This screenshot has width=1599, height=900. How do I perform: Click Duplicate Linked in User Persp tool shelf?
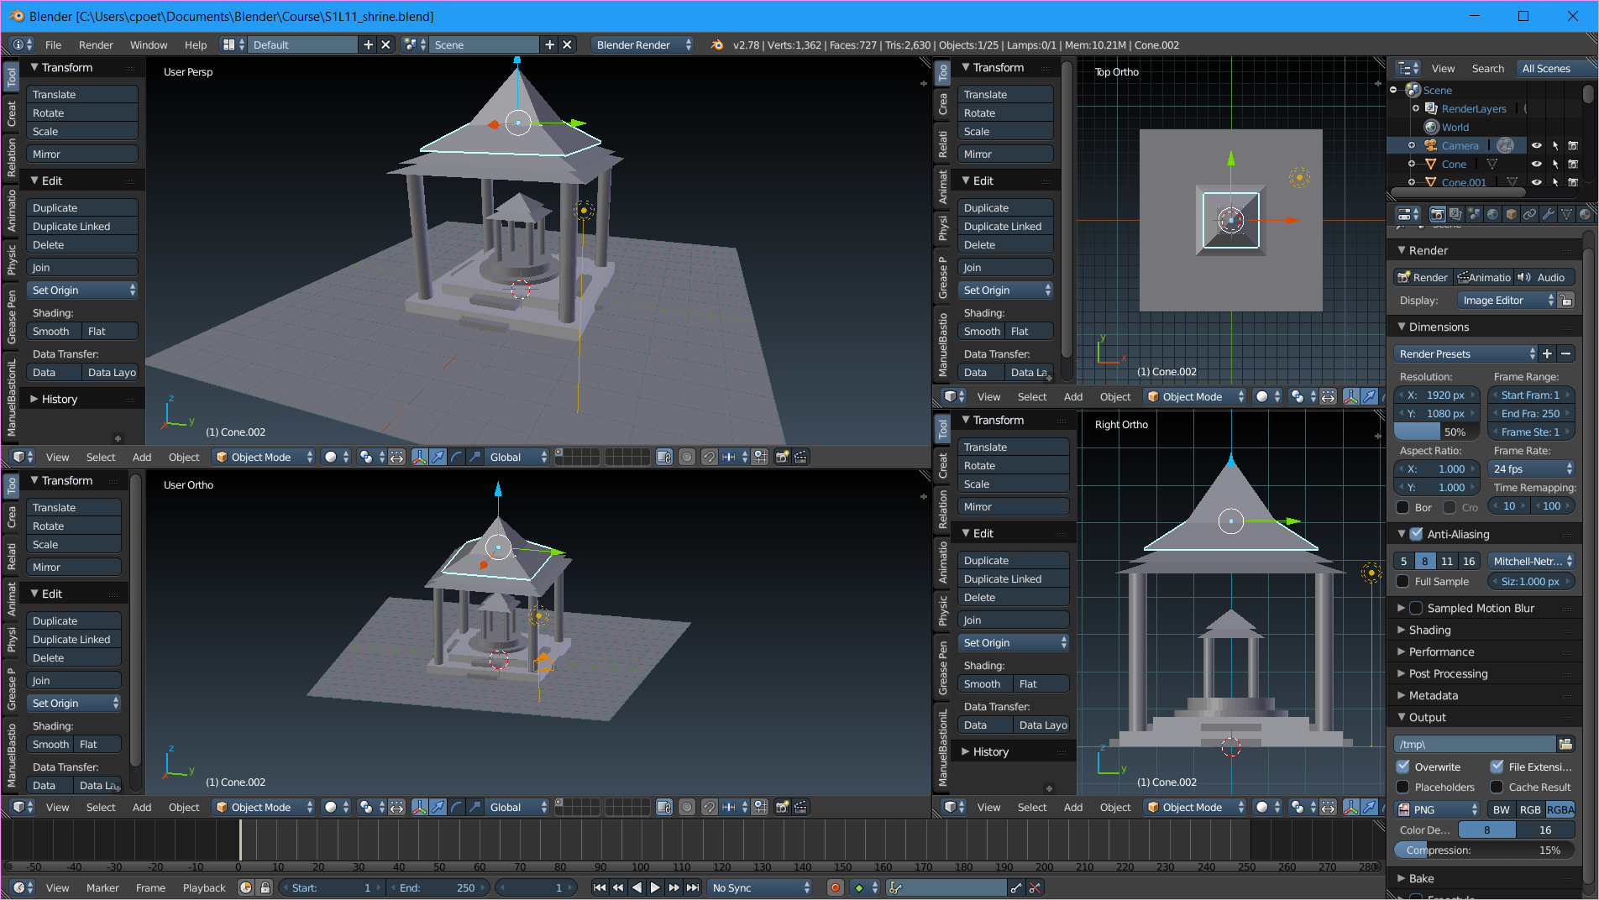click(x=82, y=226)
